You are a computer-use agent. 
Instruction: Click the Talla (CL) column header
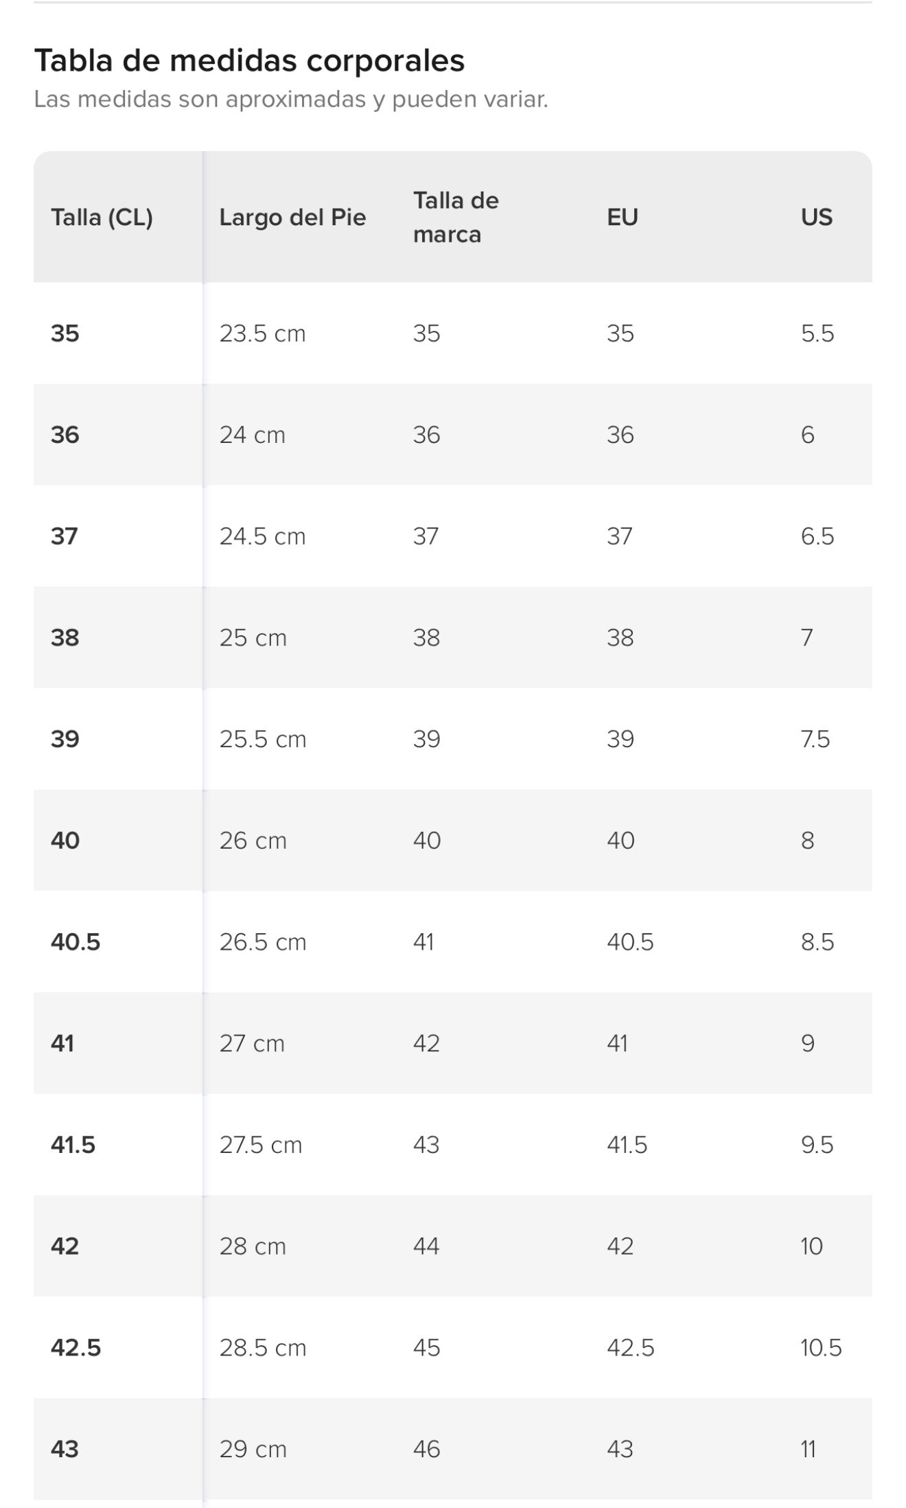pos(102,218)
